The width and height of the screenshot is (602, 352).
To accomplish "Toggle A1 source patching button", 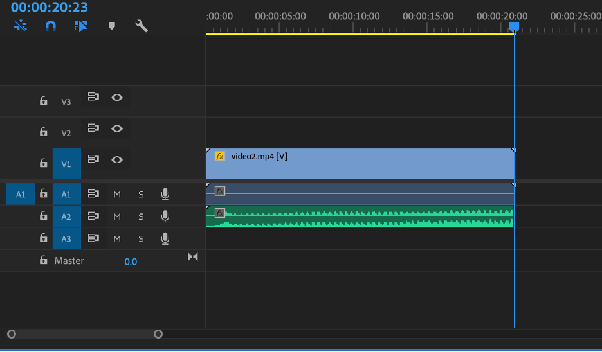I will point(21,194).
